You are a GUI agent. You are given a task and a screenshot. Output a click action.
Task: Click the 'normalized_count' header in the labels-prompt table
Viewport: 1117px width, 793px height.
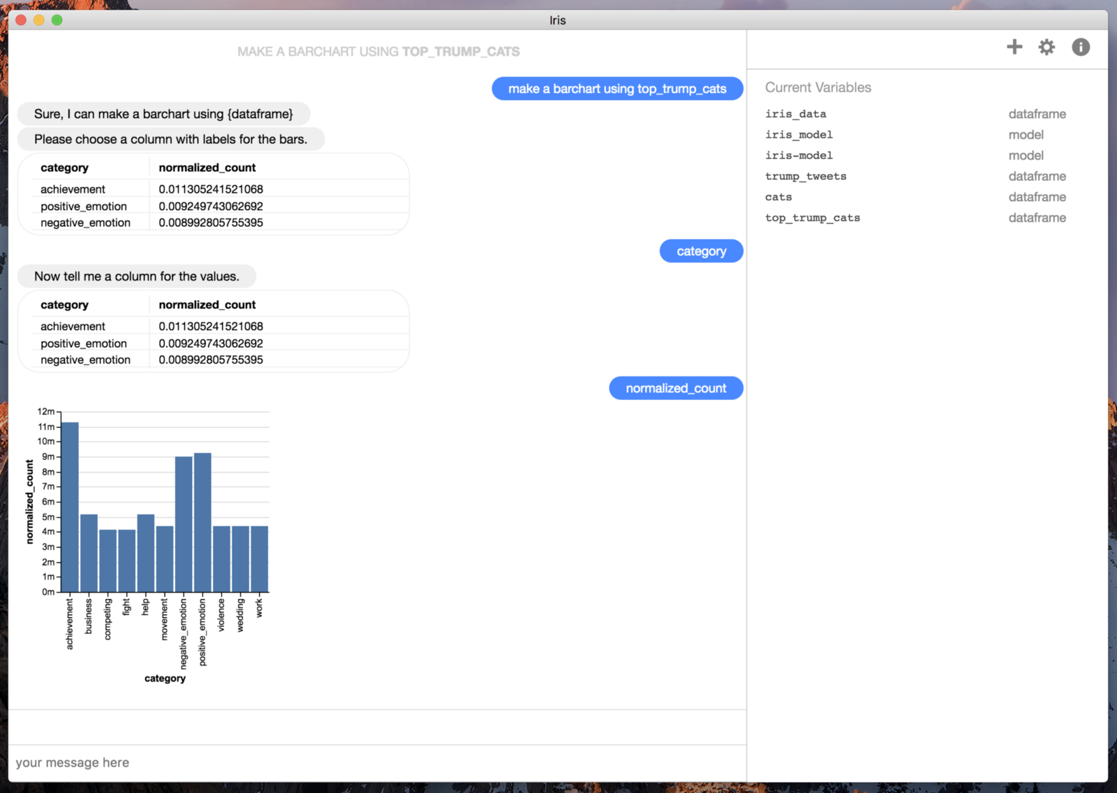pos(207,168)
